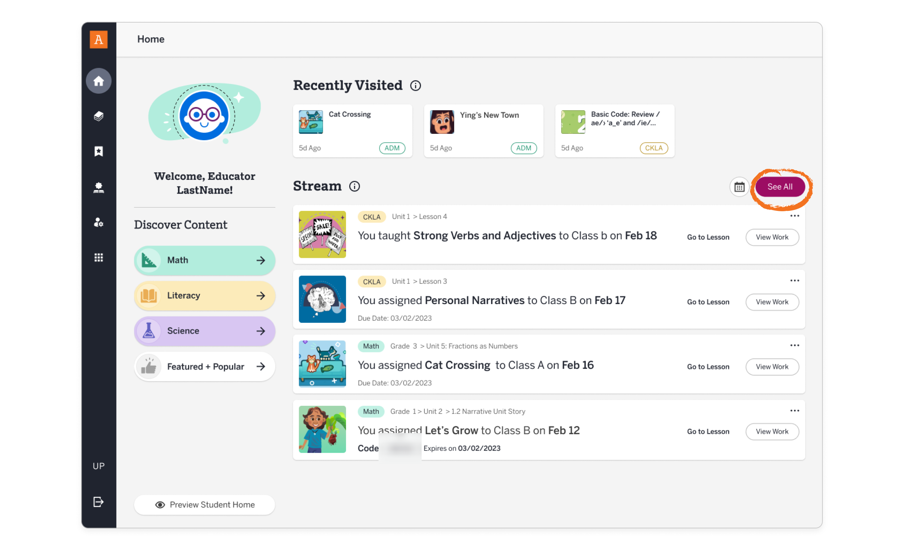Open the classes icon in the sidebar
904x551 pixels.
pos(98,188)
